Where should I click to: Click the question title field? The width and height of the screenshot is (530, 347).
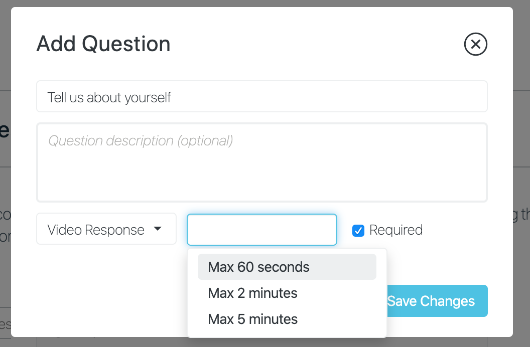pos(262,96)
